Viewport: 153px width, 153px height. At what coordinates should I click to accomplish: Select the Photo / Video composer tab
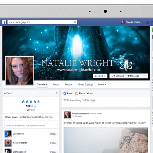click(84, 93)
